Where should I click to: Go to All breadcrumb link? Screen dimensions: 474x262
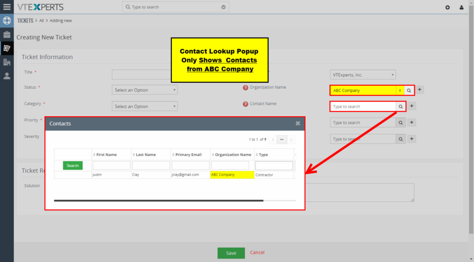(x=41, y=21)
